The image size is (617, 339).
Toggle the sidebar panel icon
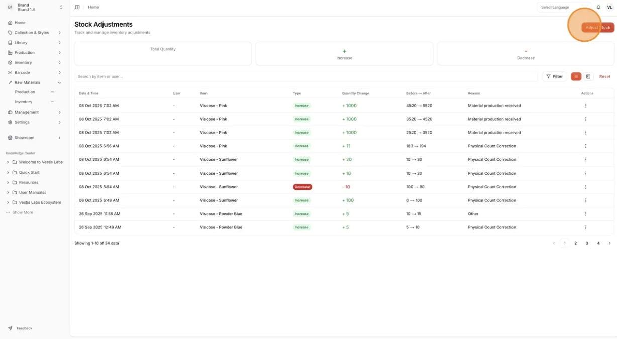77,7
